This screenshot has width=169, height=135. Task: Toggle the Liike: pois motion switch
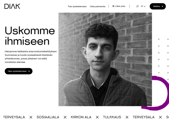tap(119, 6)
